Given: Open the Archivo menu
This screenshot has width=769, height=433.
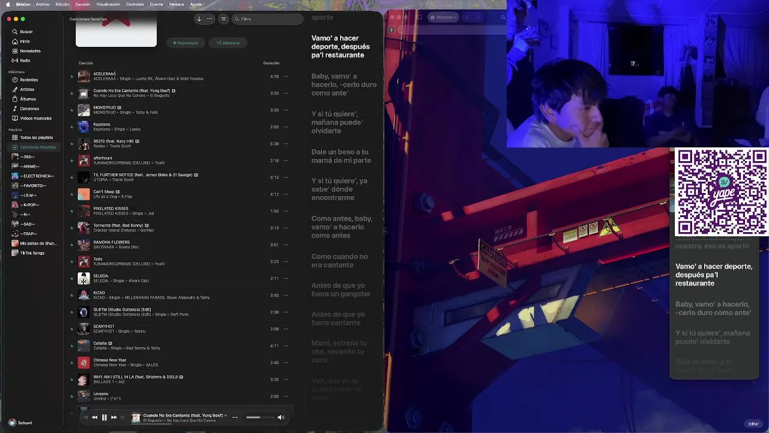Looking at the screenshot, I should click(x=43, y=4).
